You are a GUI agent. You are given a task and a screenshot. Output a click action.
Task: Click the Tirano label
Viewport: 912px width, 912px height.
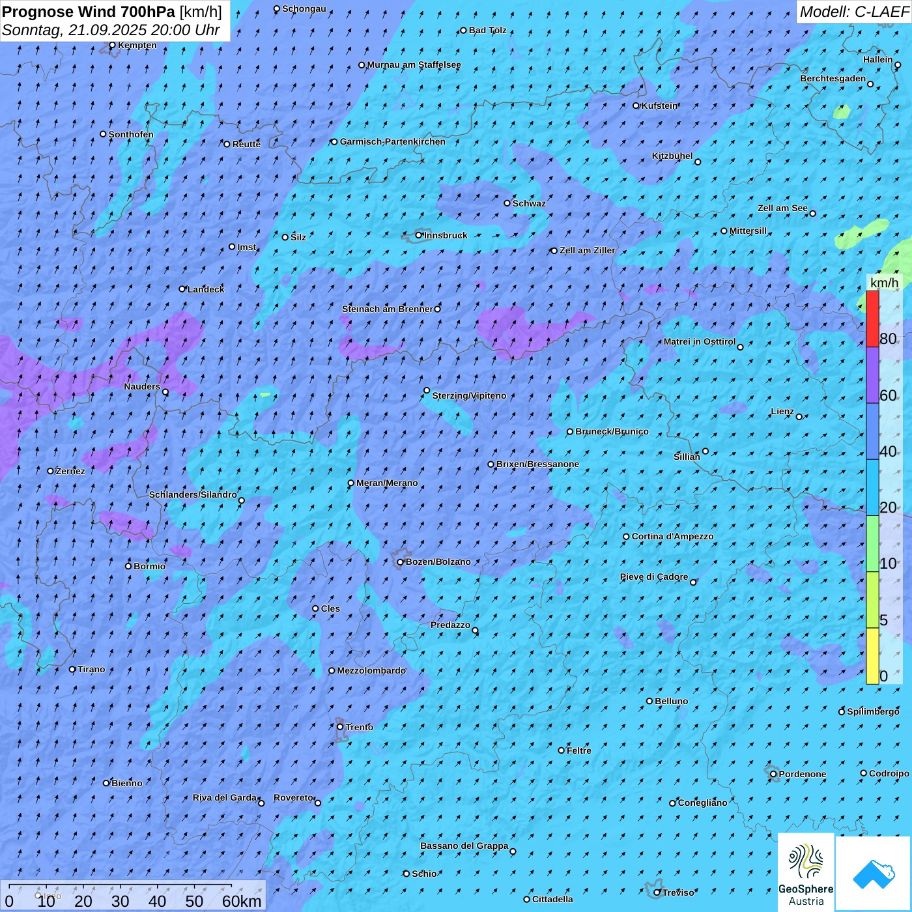[91, 669]
